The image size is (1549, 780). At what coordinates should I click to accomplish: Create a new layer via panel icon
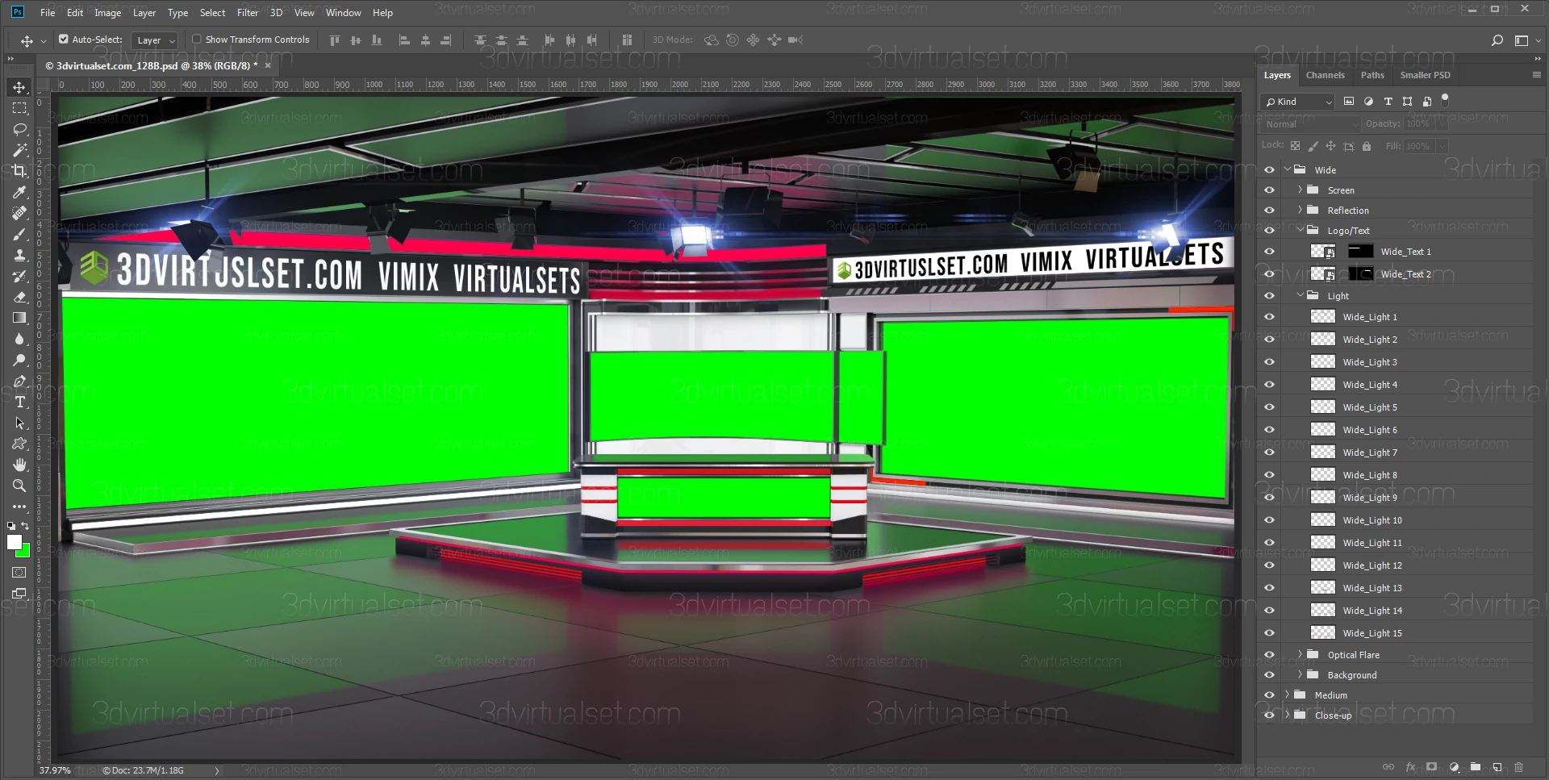tap(1497, 767)
